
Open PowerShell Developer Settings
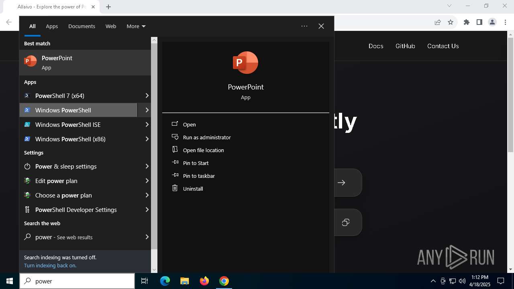point(79,210)
